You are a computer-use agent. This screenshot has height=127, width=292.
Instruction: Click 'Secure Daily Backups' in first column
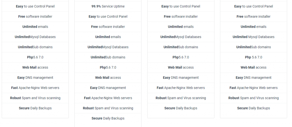point(35,108)
